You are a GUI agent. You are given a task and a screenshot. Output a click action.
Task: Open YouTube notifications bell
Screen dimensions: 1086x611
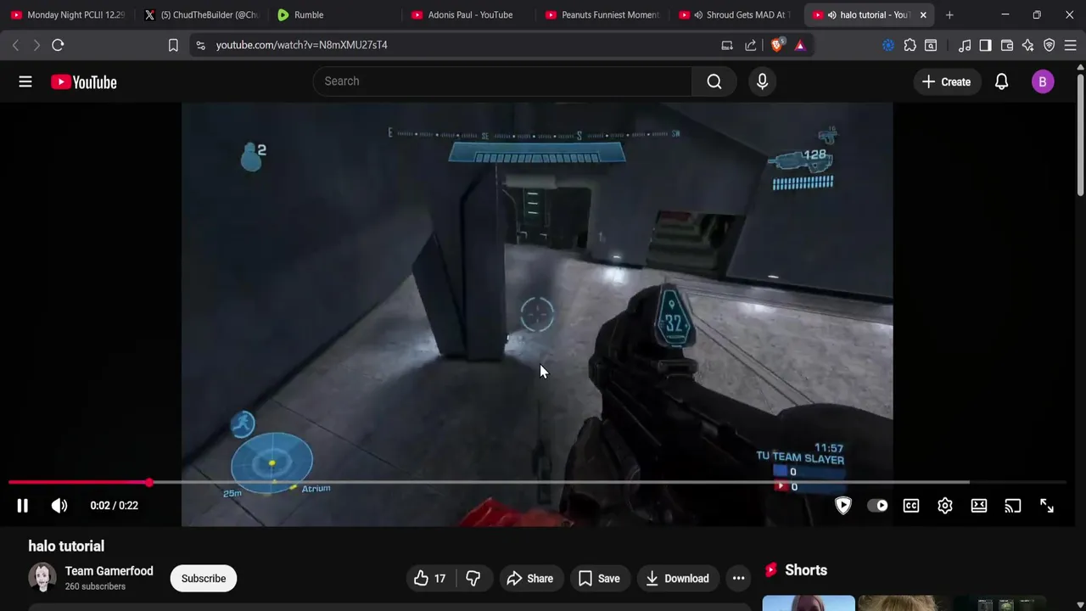pos(1002,81)
